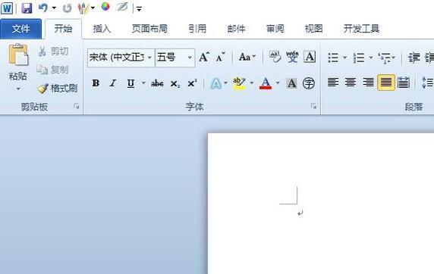Align text right

pos(368,83)
